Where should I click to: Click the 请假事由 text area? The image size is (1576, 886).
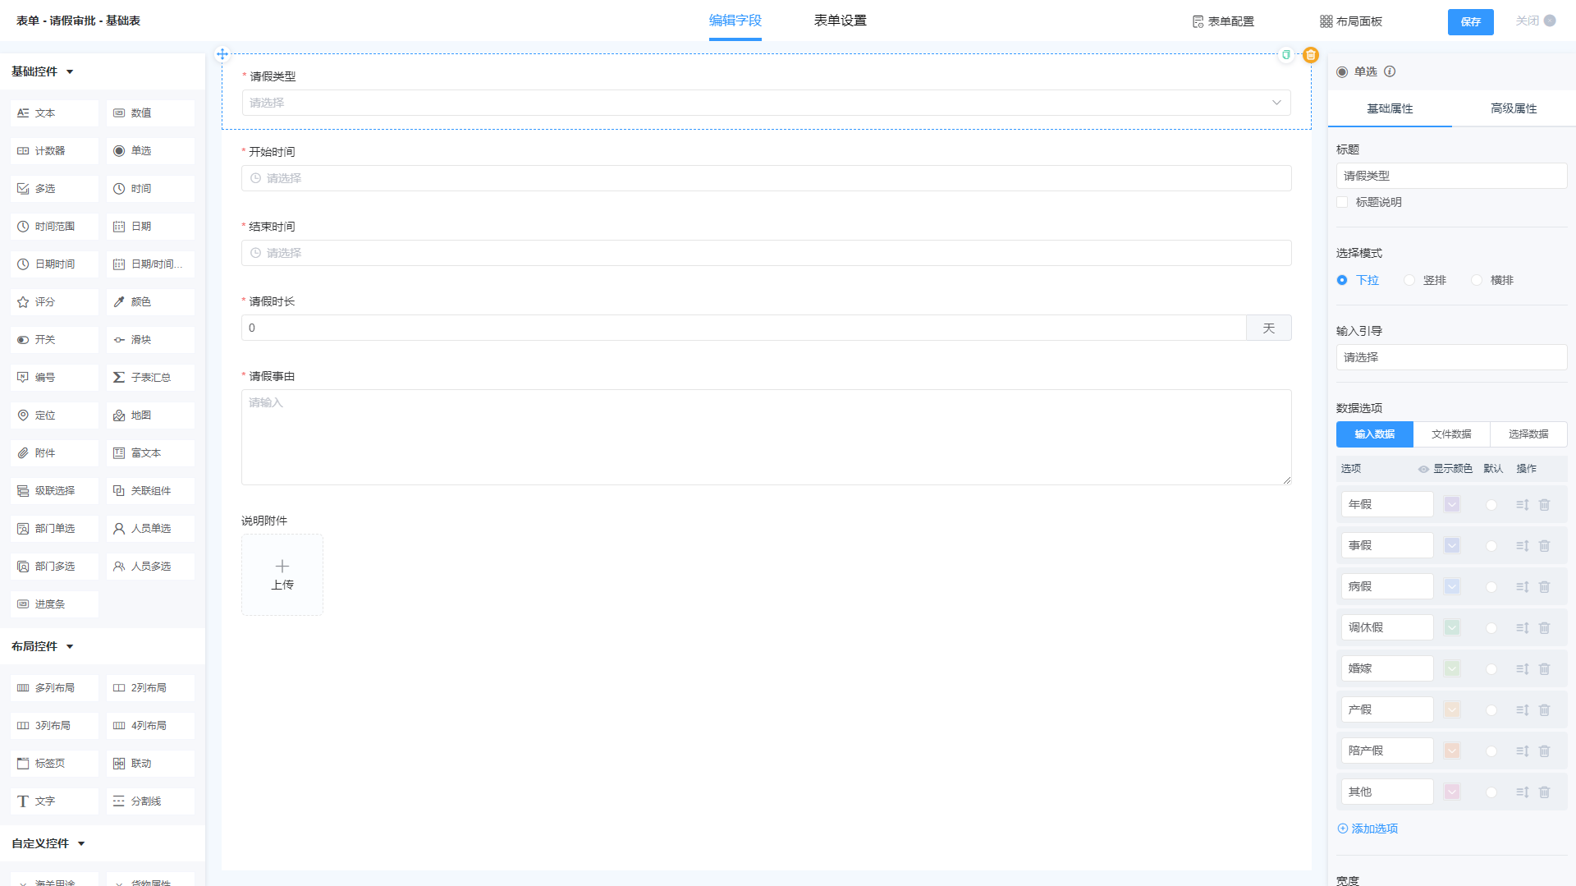click(766, 437)
